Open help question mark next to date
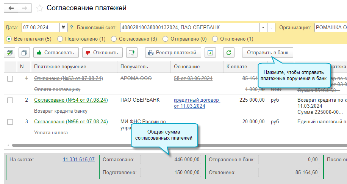347x184 pixels. tap(72, 27)
